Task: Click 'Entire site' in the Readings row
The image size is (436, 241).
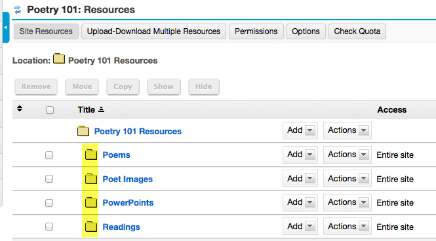Action: tap(395, 227)
